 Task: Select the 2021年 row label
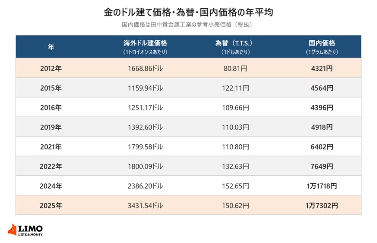(x=51, y=147)
